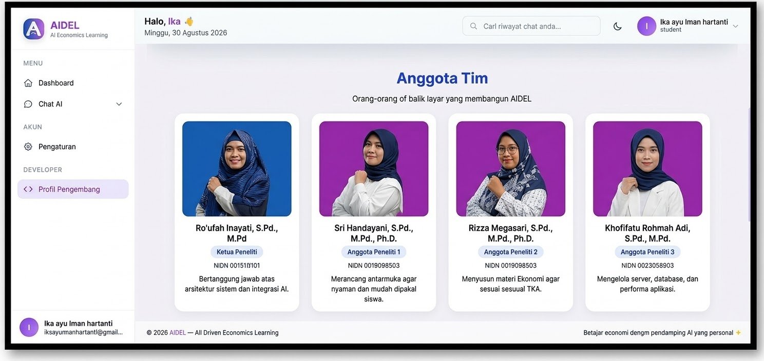Screen dimensions: 764x361
Task: Select Profil Pengembang menu item
Action: (x=73, y=189)
